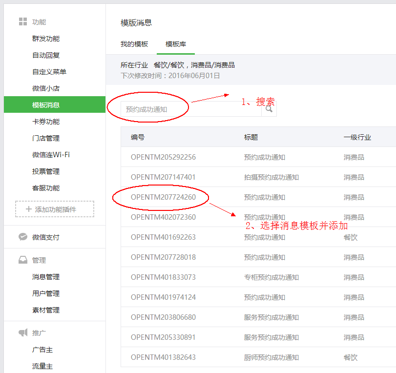The width and height of the screenshot is (396, 373).
Task: Open 卡券功能 sidebar item
Action: (x=46, y=122)
